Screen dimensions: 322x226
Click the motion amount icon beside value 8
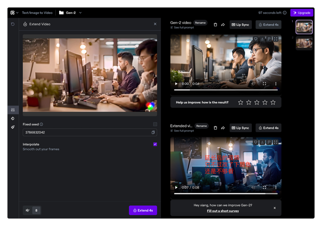[28, 210]
